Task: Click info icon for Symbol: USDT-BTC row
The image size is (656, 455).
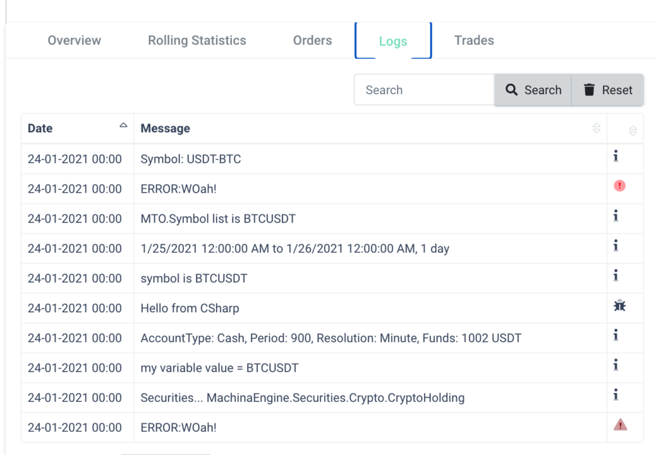Action: click(616, 156)
